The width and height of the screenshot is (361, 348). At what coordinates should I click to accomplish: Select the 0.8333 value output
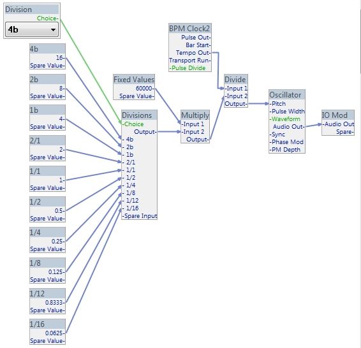coord(55,303)
